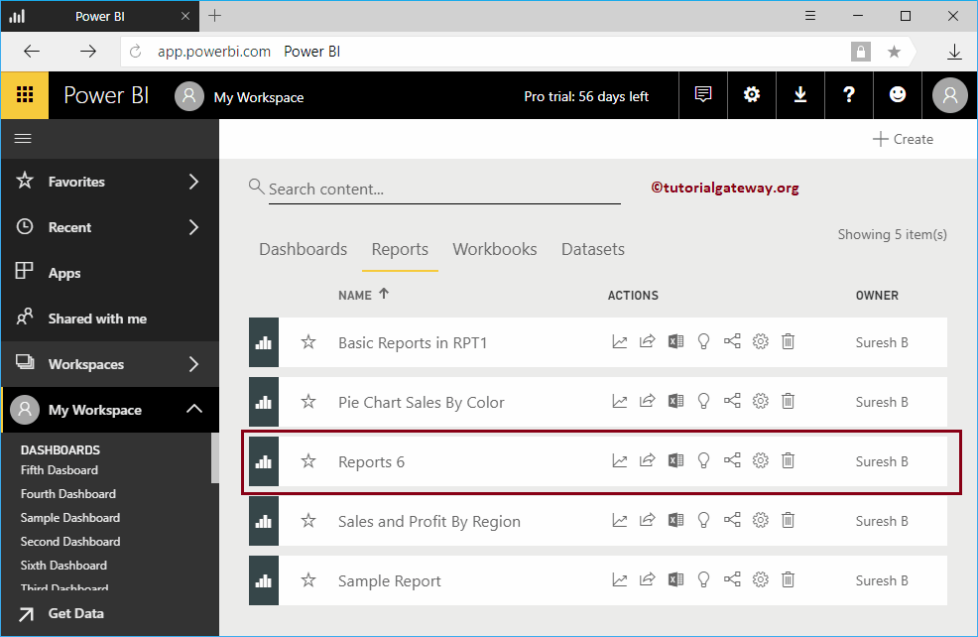Delete the Sample Report
Screen dimensions: 978x637
click(x=789, y=579)
